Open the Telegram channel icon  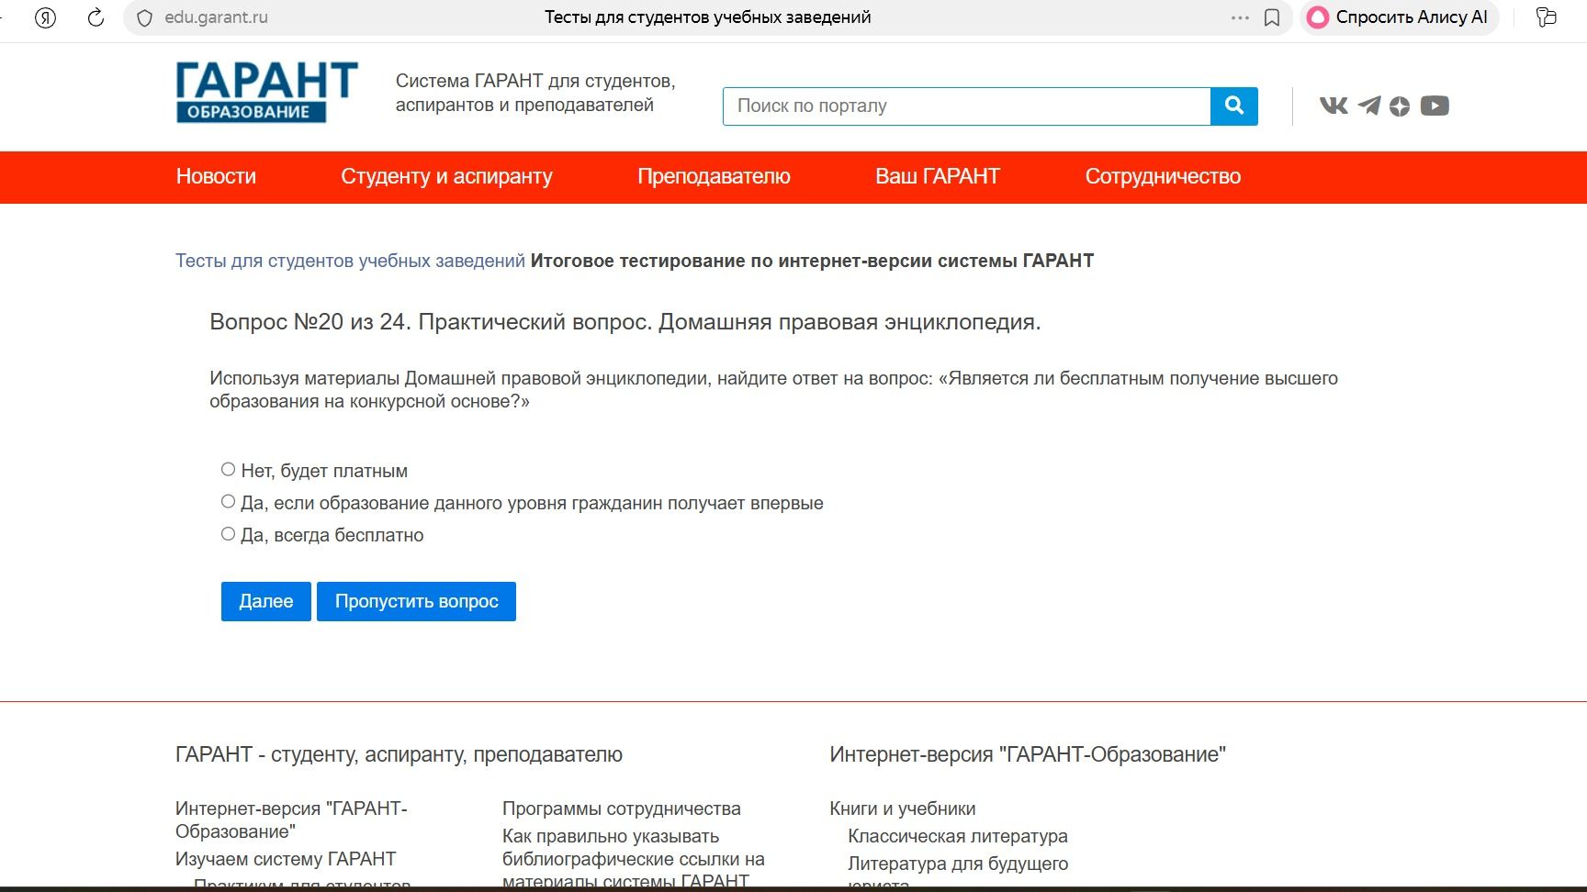1368,106
